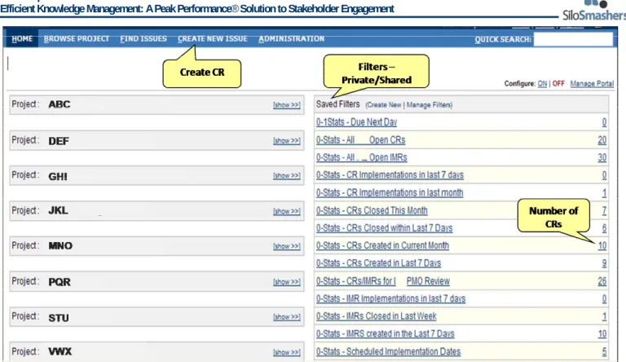Click count 7 for CRs Closed This Month
The height and width of the screenshot is (362, 626).
605,210
